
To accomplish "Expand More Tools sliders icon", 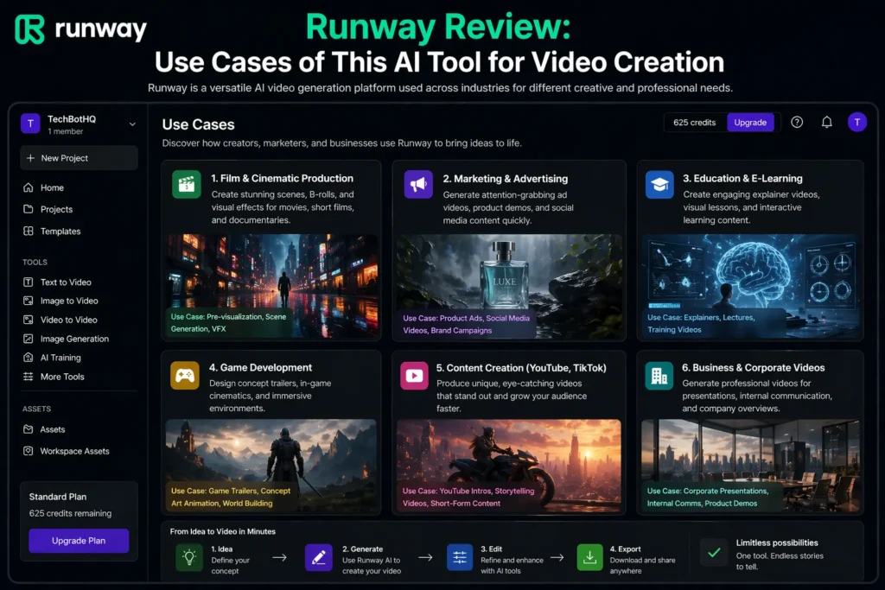I will (x=29, y=377).
